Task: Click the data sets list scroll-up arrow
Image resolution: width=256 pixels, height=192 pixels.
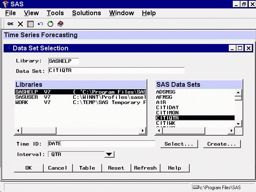Action: [238, 92]
